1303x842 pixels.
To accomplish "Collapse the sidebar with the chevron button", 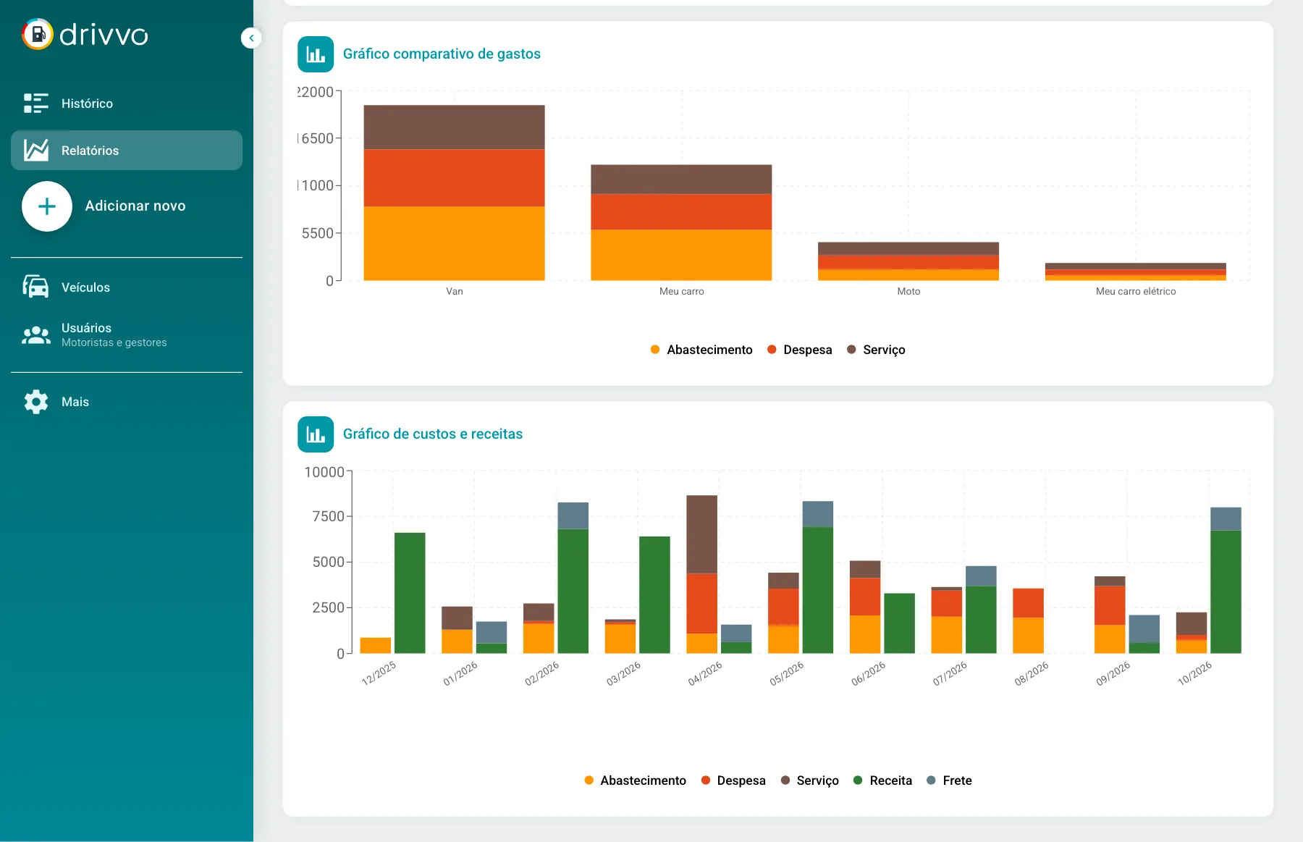I will point(251,38).
